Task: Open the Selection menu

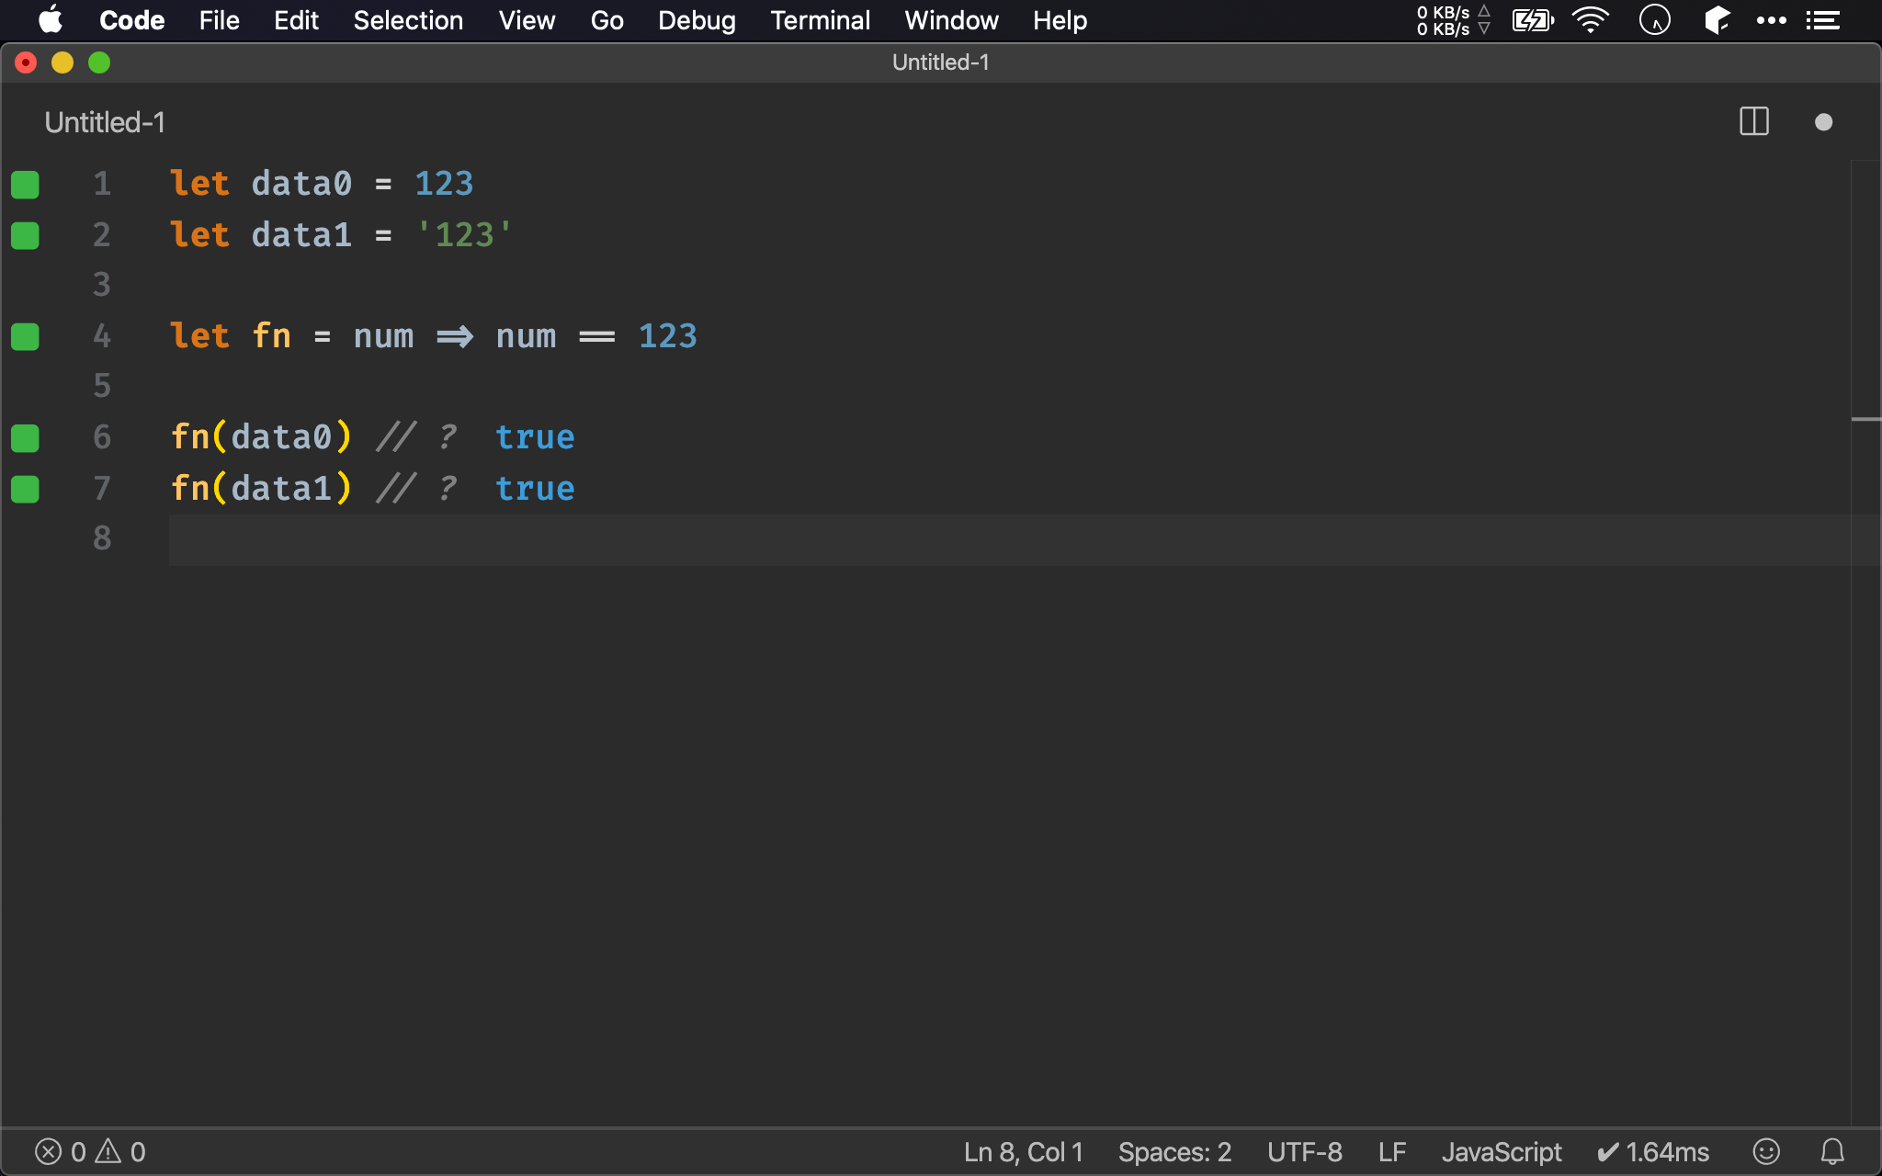Action: pyautogui.click(x=408, y=20)
